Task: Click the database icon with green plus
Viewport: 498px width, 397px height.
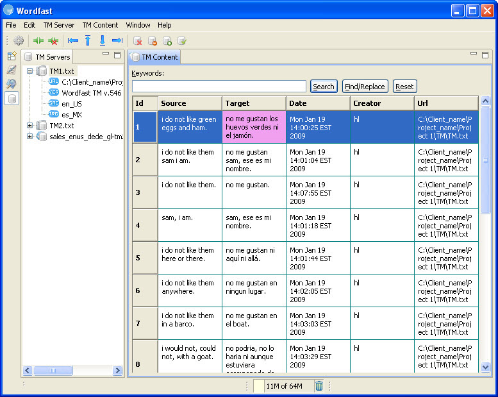Action: point(167,40)
